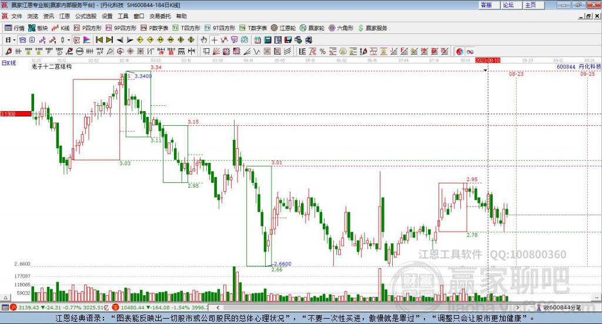Select the hand pan tool
The image size is (602, 324).
click(x=204, y=40)
